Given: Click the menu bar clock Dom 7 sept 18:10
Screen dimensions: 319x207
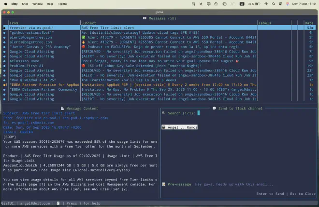Looking at the screenshot, I should pyautogui.click(x=304, y=4).
